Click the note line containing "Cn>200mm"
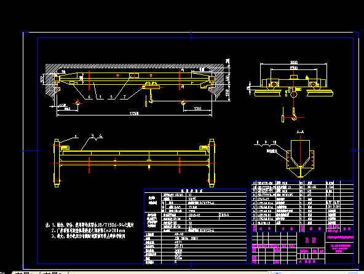The width and height of the screenshot is (364, 274). pos(88,230)
